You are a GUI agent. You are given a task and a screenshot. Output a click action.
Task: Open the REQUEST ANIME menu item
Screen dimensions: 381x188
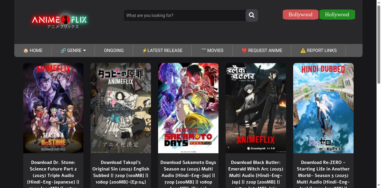point(262,50)
